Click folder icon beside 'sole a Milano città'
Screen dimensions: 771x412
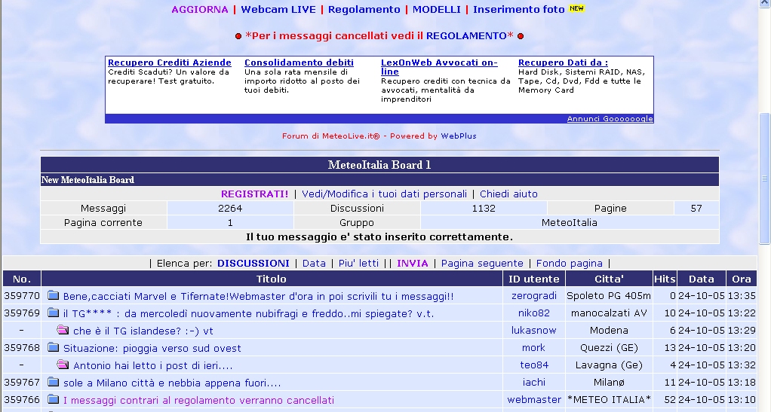coord(53,383)
